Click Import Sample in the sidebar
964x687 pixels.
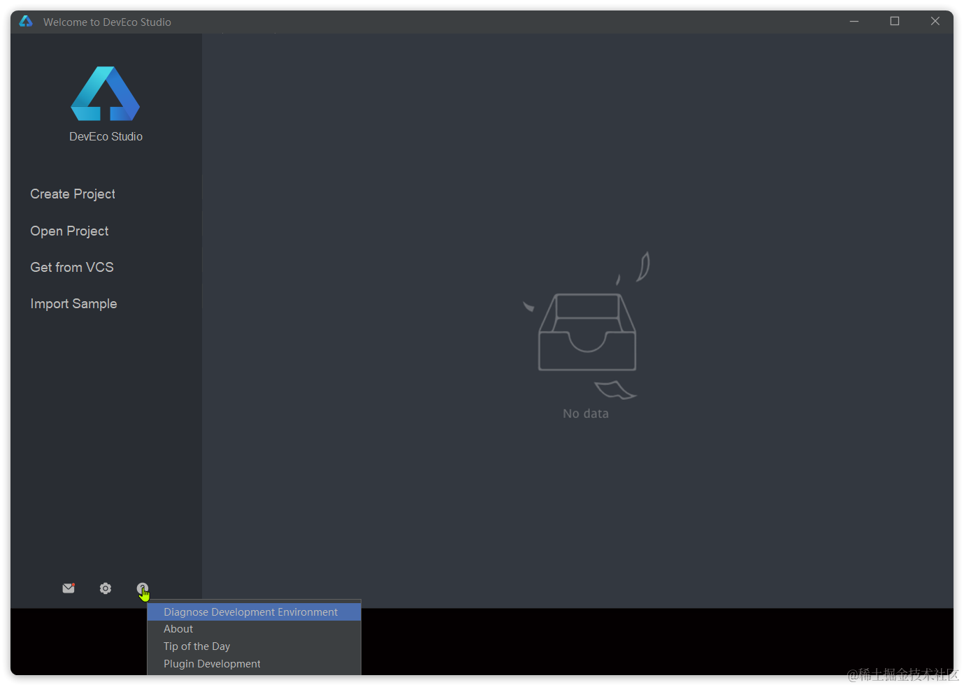pyautogui.click(x=73, y=304)
